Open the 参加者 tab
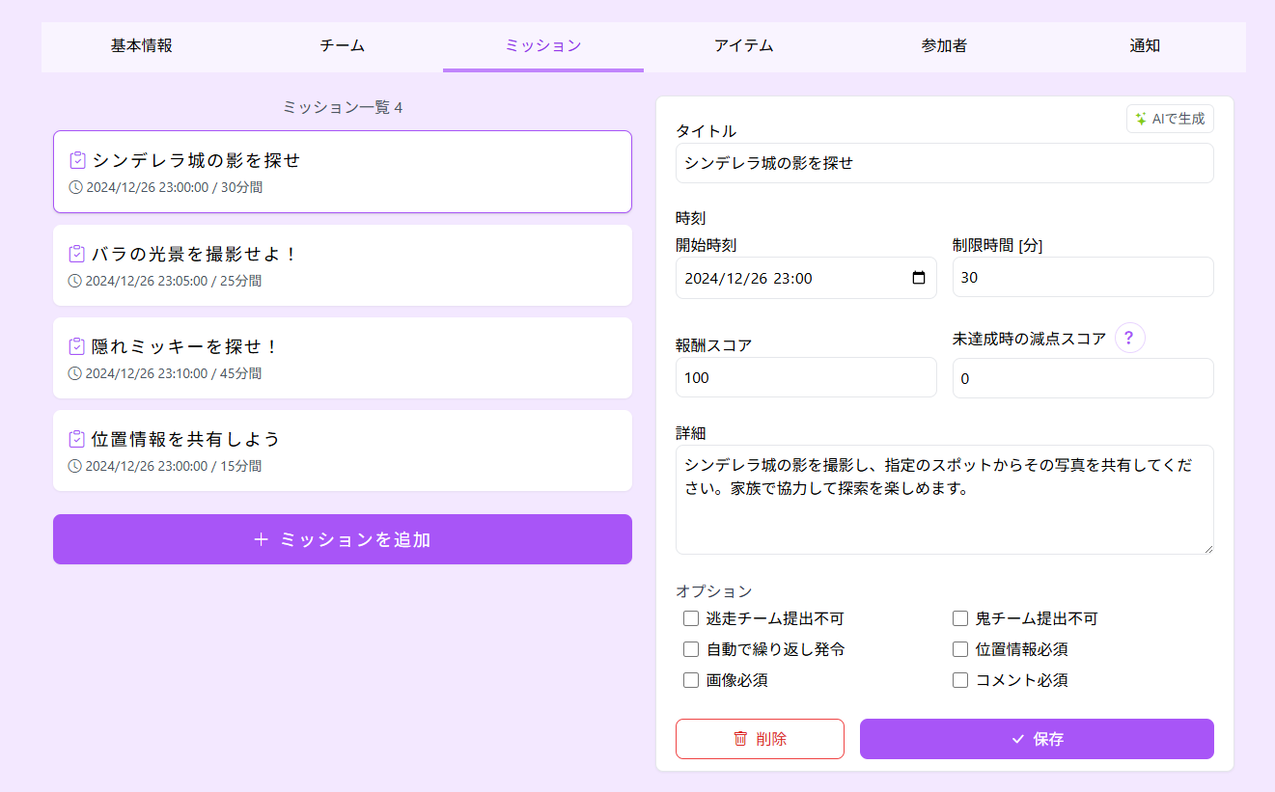 point(945,46)
